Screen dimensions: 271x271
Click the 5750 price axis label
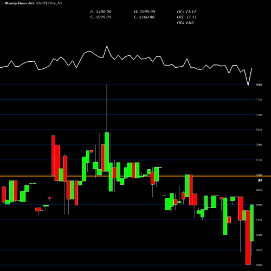click(x=259, y=220)
